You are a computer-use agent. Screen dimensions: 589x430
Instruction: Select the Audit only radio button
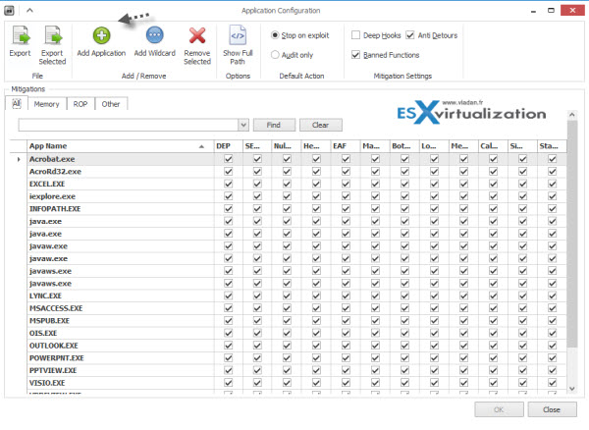pyautogui.click(x=276, y=55)
